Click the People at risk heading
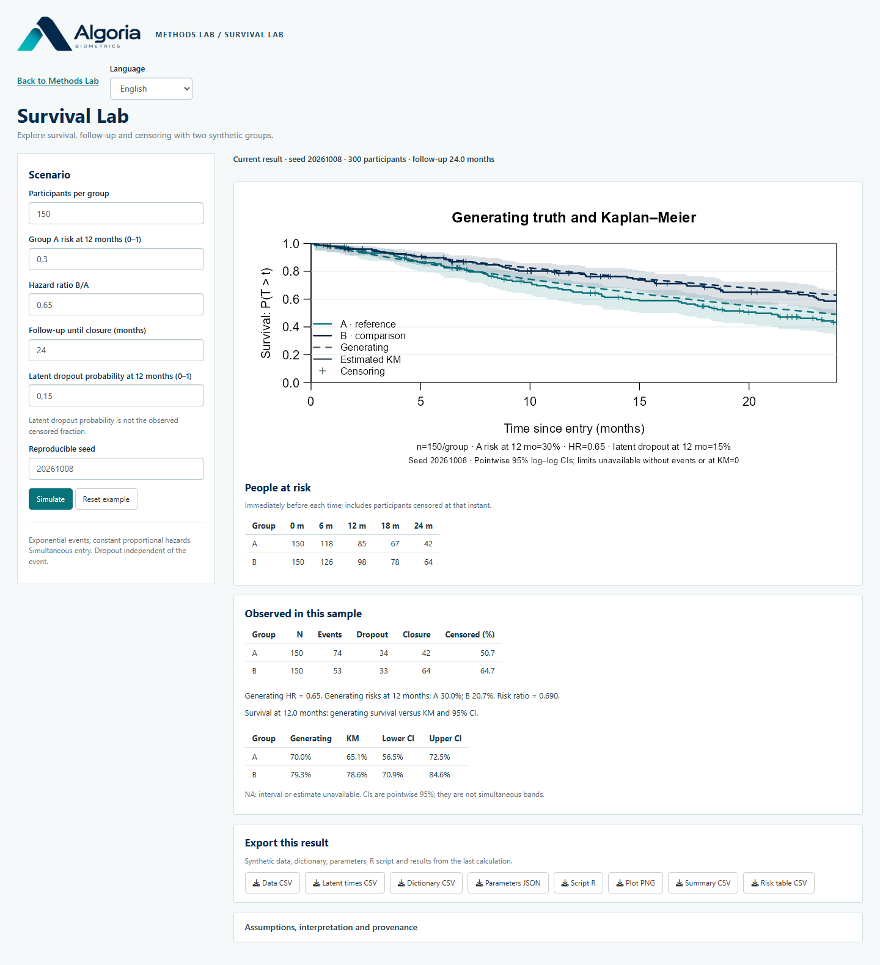This screenshot has height=965, width=880. [277, 488]
